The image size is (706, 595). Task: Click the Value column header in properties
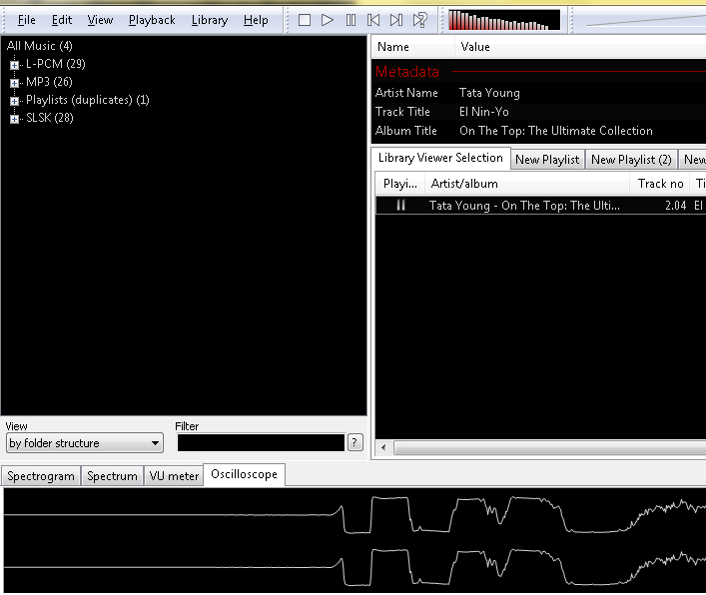coord(580,47)
